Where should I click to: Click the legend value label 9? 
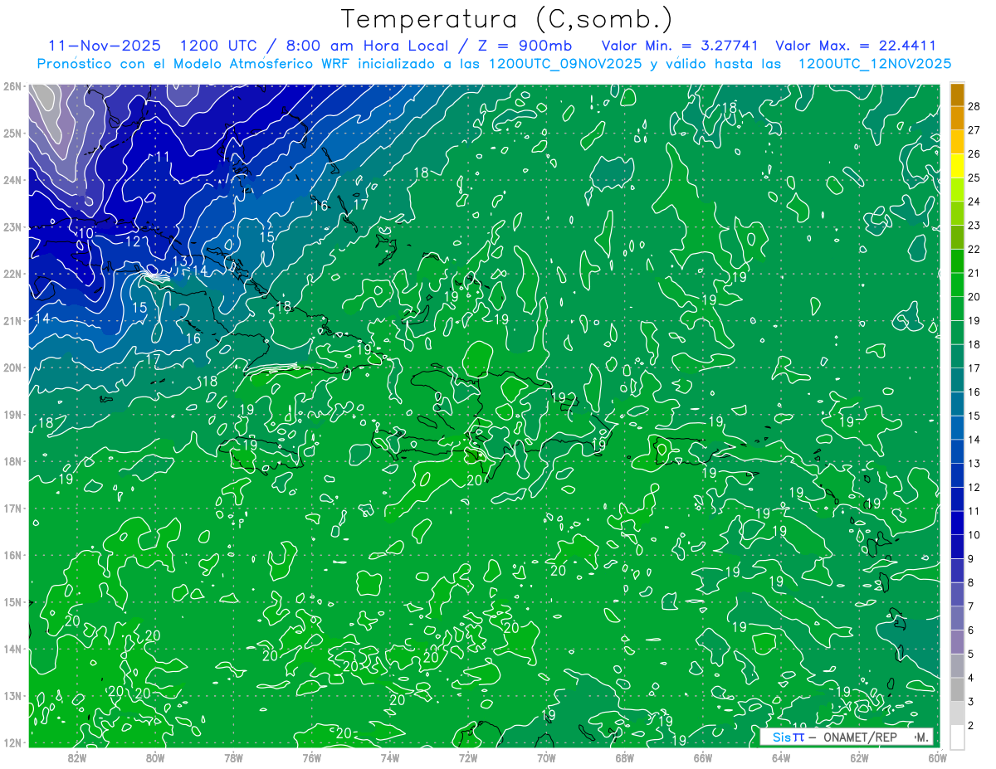point(971,558)
